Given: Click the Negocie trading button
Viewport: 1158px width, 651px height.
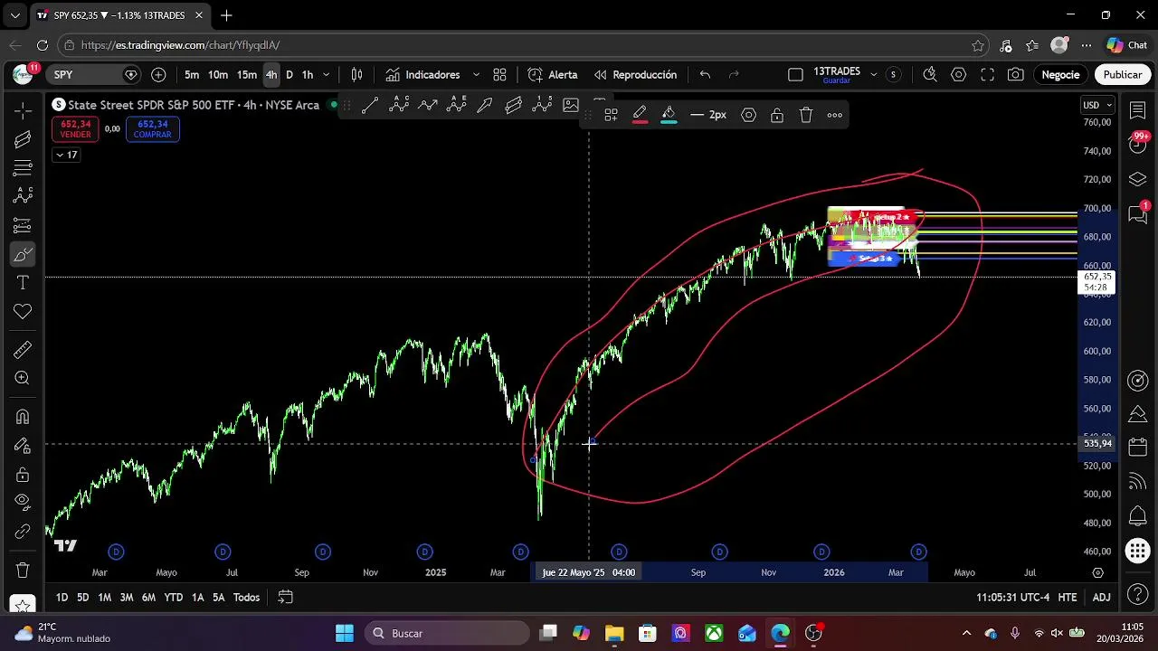Looking at the screenshot, I should click(x=1060, y=75).
